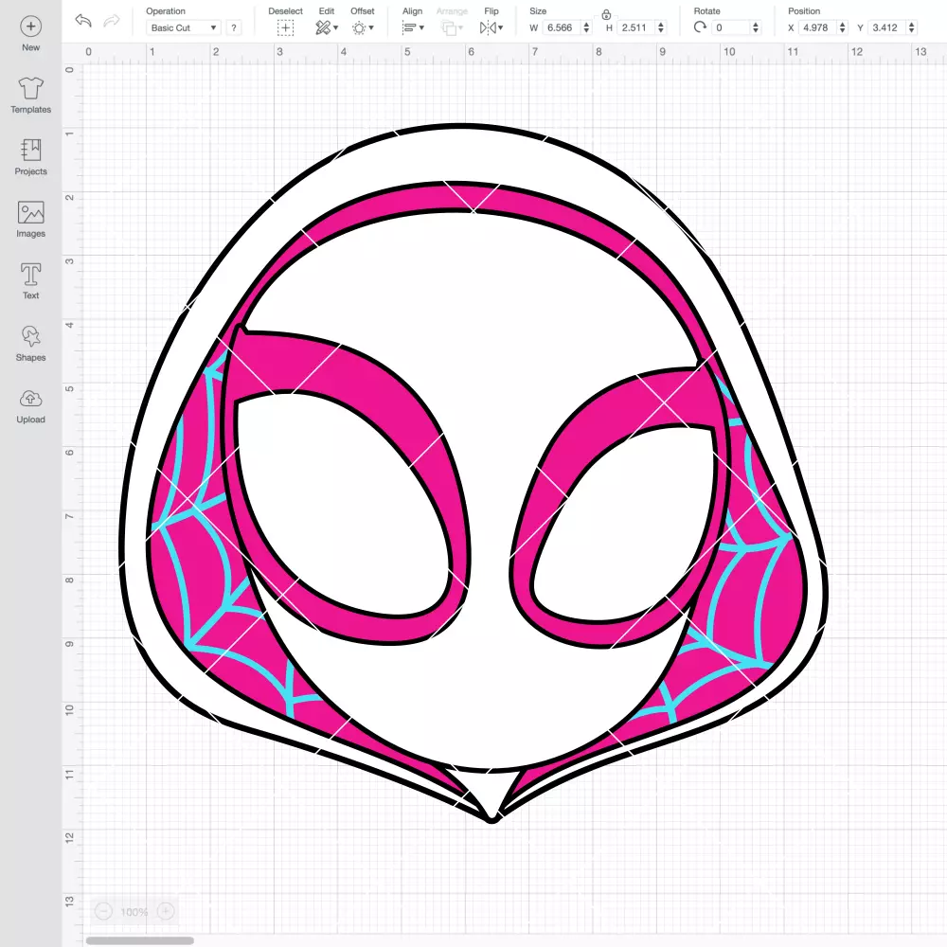947x947 pixels.
Task: Click the Deselect icon
Action: pos(286,27)
